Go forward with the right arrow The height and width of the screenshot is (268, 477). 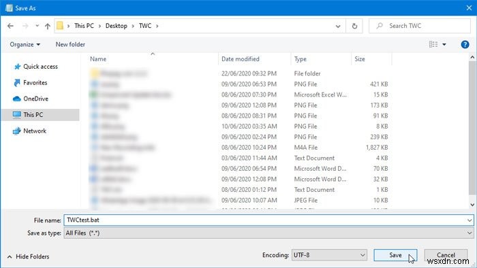25,26
